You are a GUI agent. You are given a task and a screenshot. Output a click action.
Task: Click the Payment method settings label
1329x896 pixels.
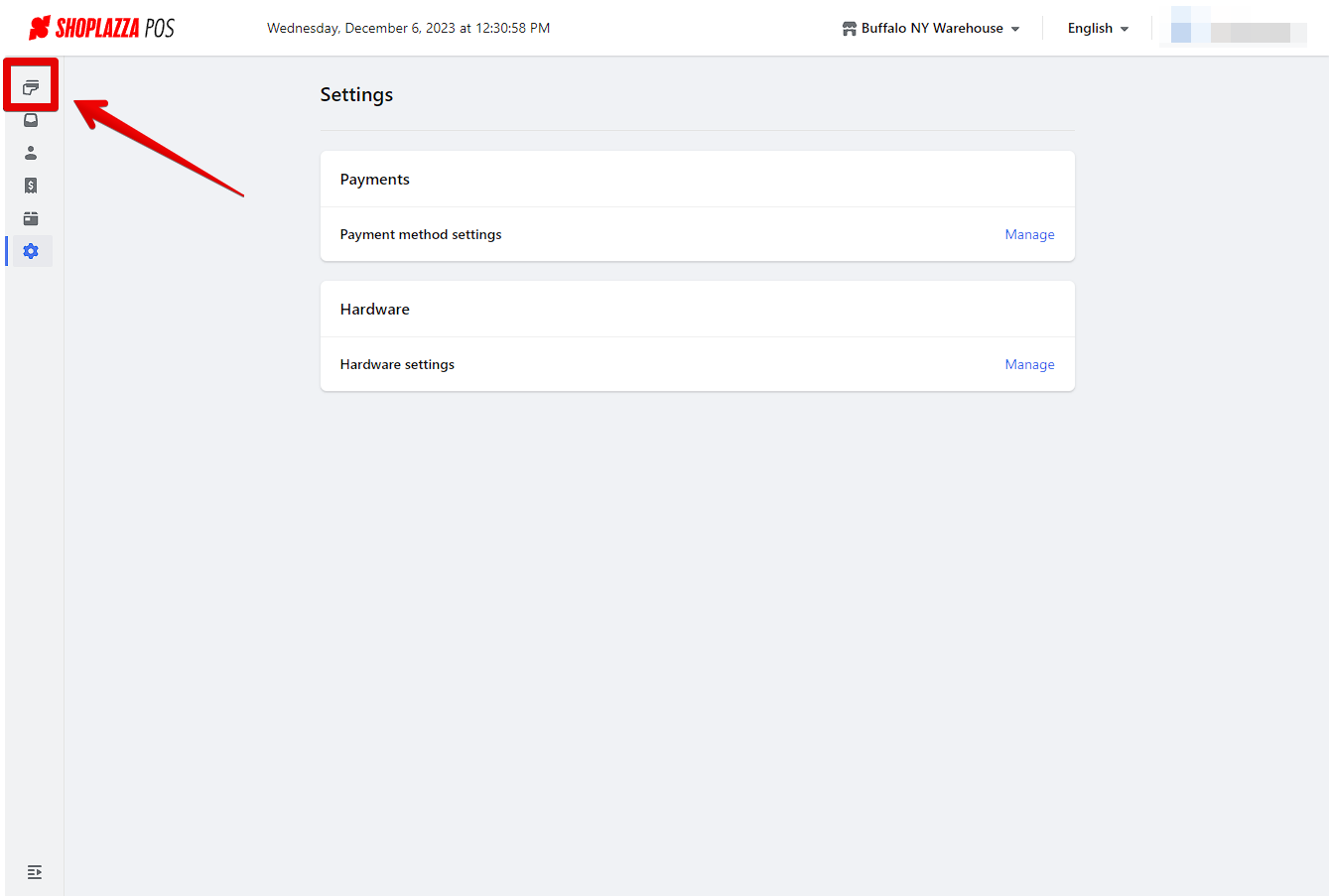pos(421,235)
